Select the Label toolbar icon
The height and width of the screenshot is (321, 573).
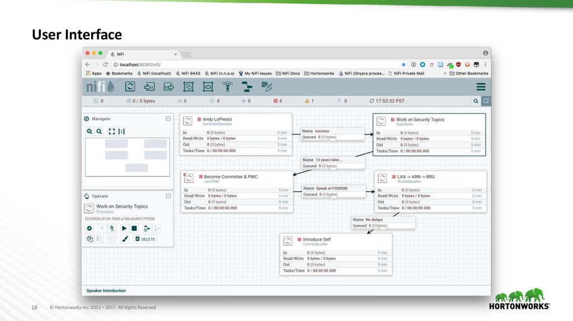[266, 87]
